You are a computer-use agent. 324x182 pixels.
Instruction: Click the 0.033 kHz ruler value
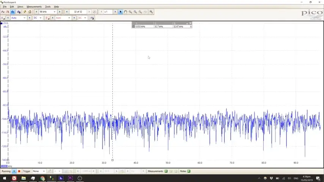140,27
